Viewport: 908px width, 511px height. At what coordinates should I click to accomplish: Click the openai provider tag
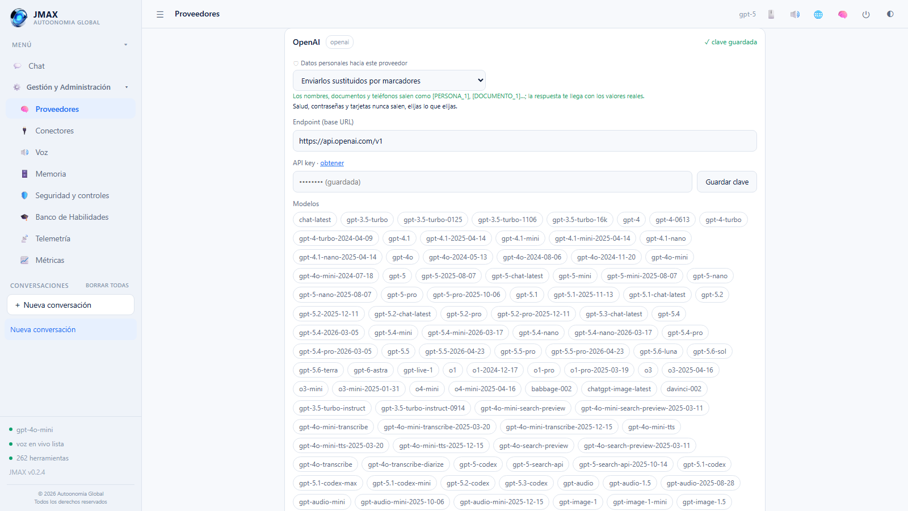[x=339, y=42]
